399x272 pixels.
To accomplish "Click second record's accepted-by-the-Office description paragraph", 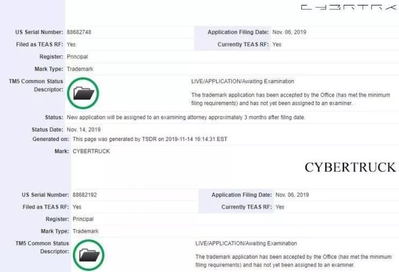I will click(294, 261).
